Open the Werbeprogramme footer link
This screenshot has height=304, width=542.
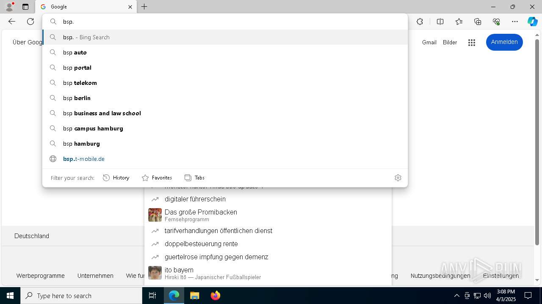click(41, 276)
